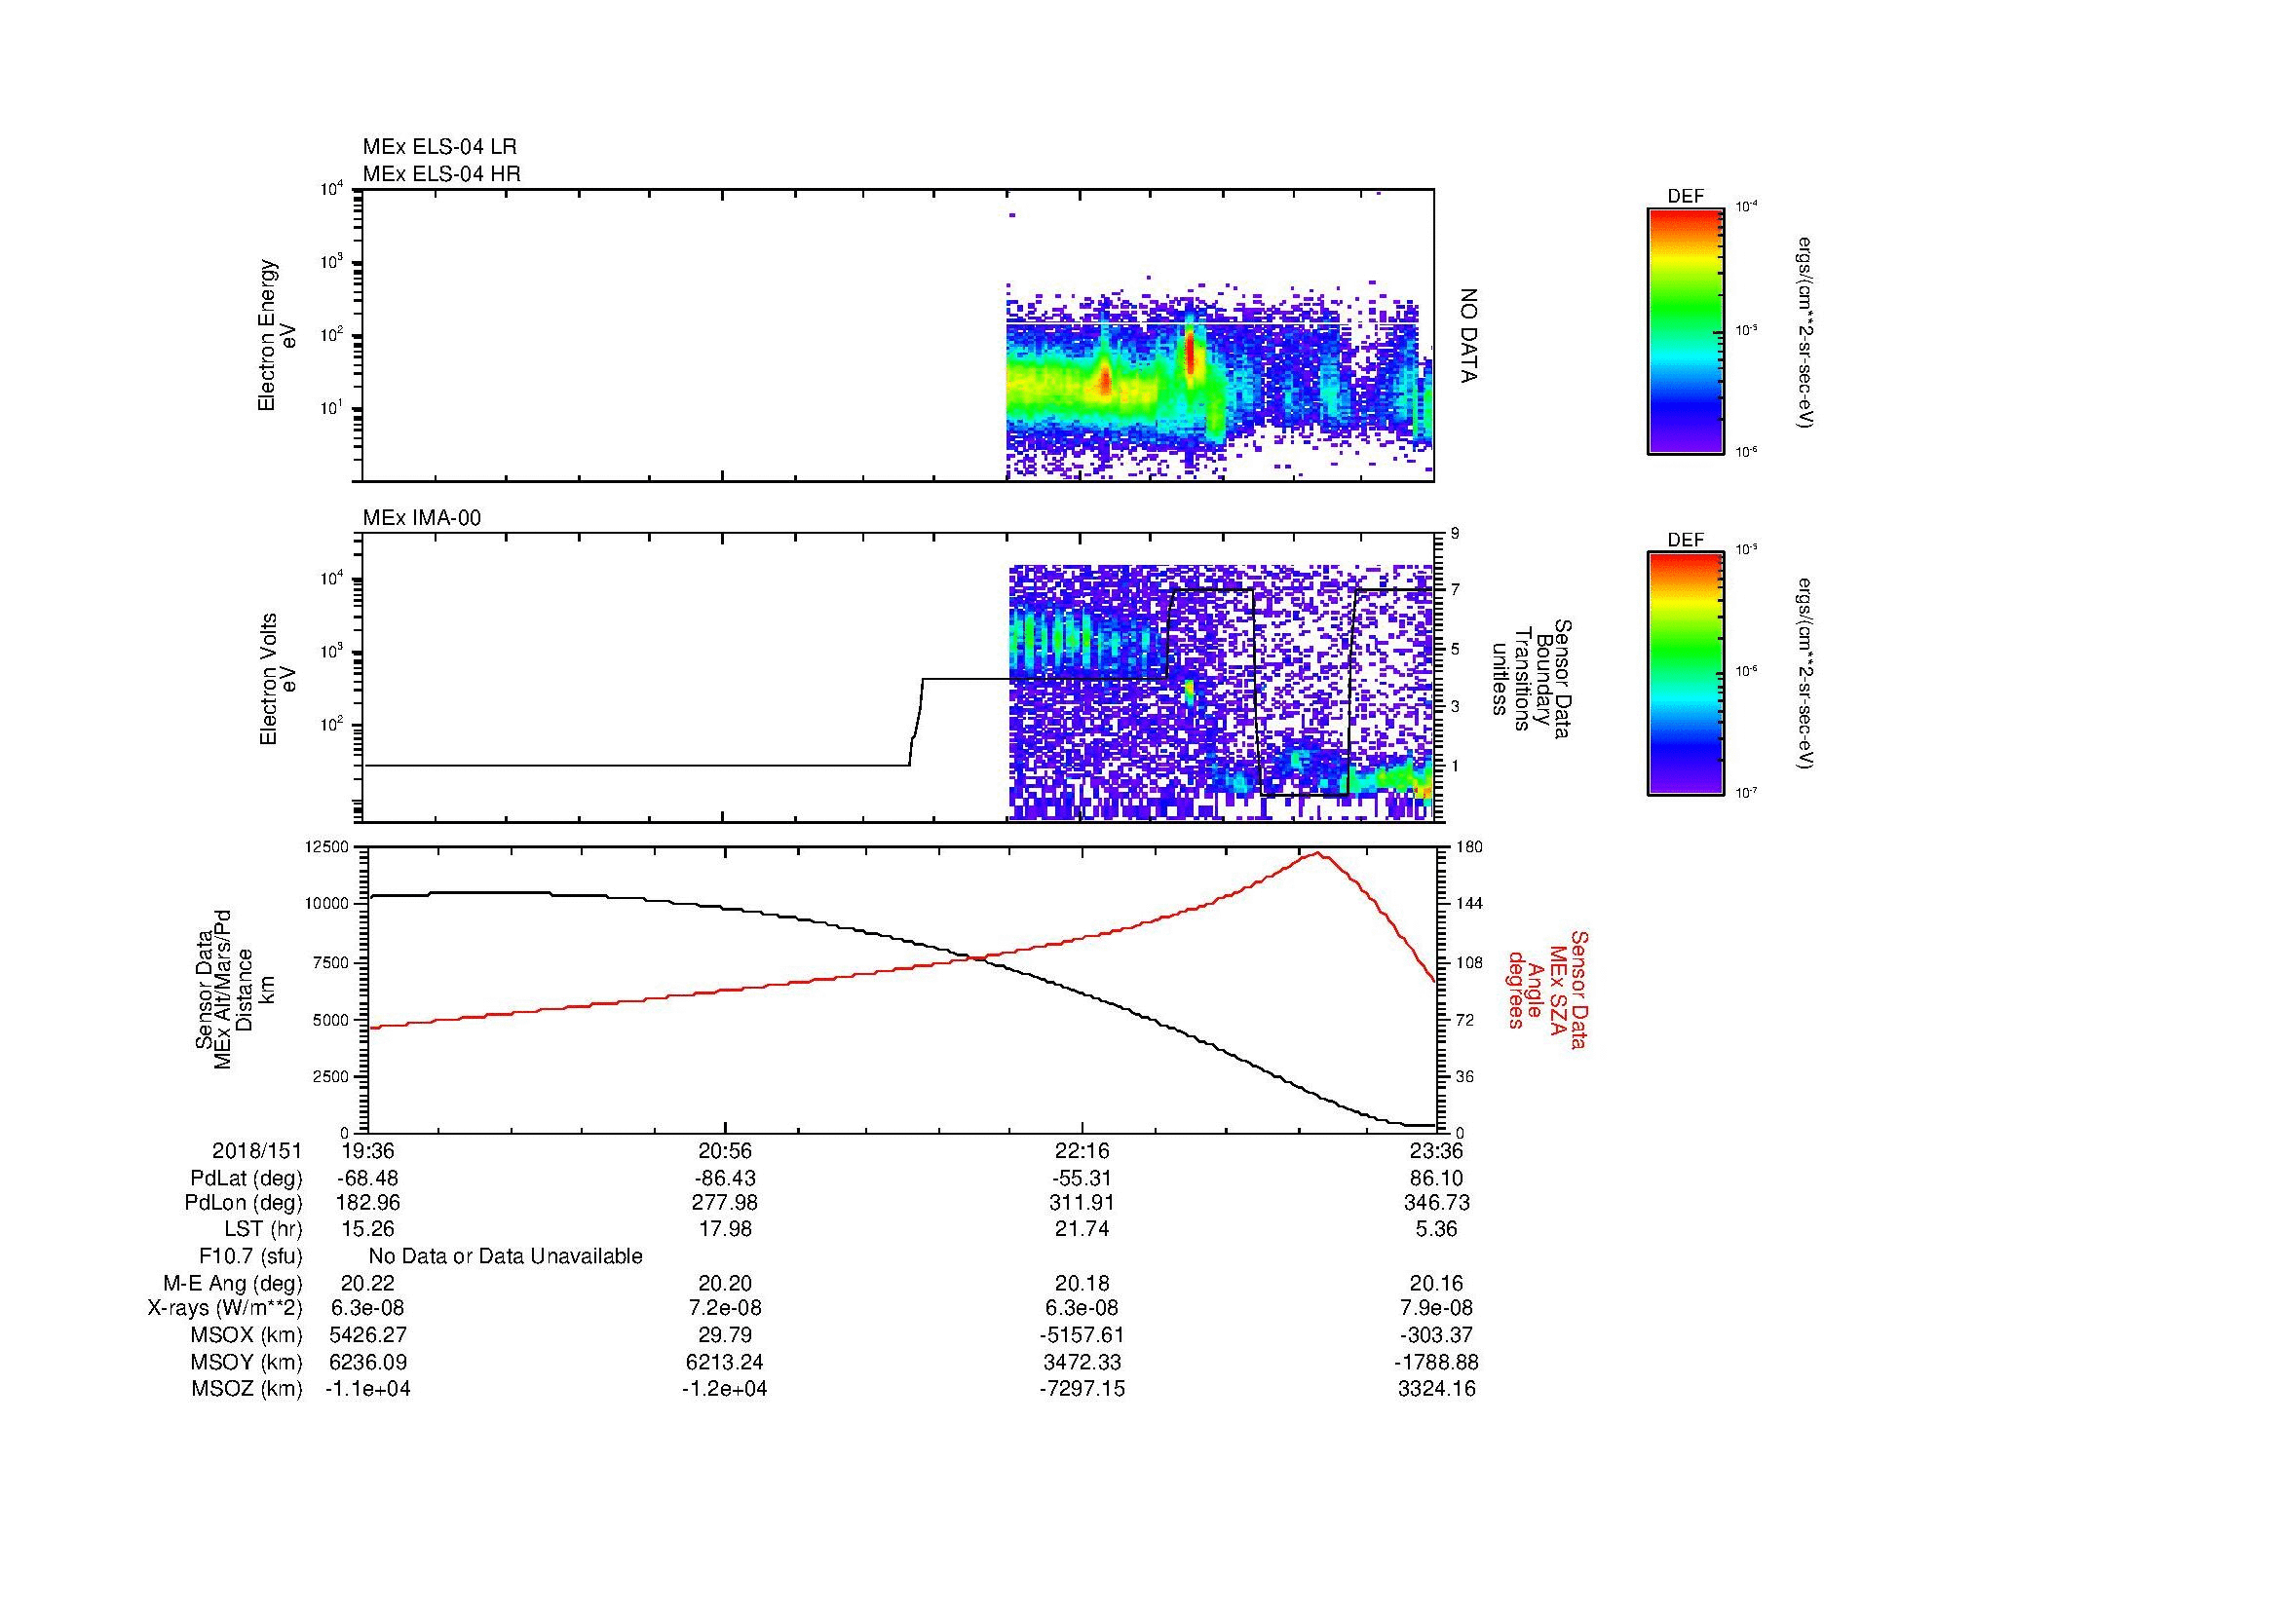Click the 'Electron Energy eV' axis label
2279x1610 pixels.
pos(278,335)
